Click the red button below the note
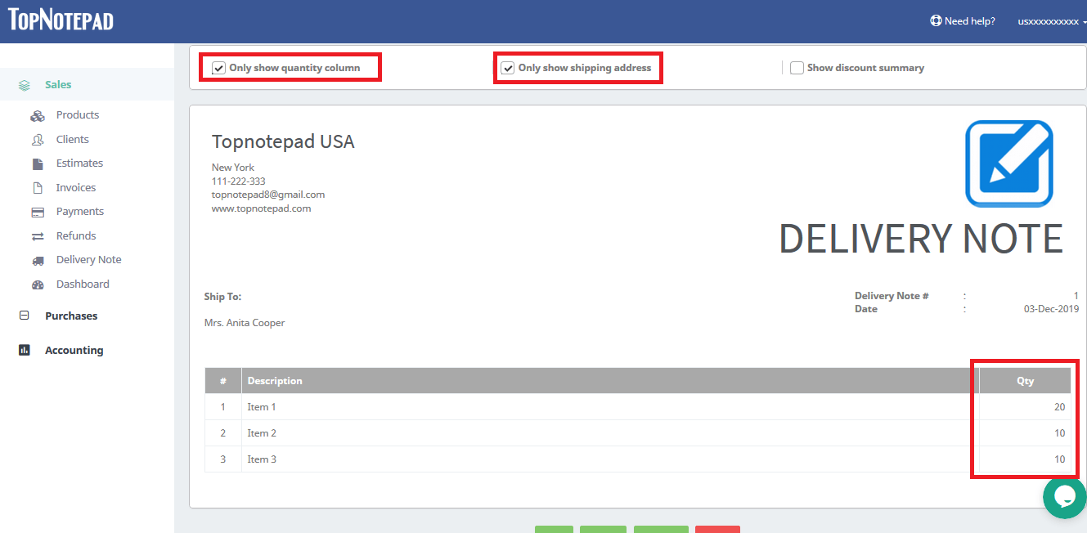This screenshot has height=533, width=1087. (717, 529)
